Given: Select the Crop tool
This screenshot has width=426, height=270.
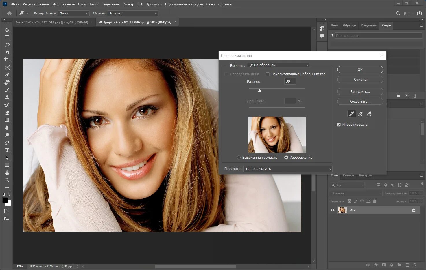Looking at the screenshot, I should 7,60.
